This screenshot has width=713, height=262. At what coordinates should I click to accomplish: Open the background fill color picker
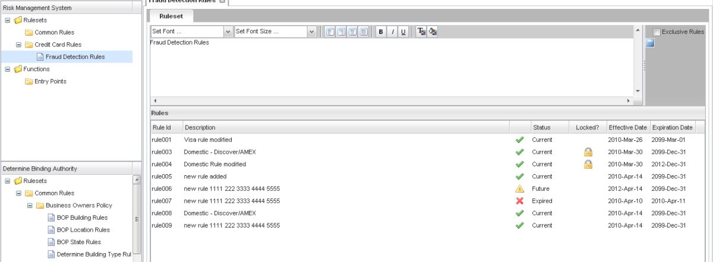[432, 32]
